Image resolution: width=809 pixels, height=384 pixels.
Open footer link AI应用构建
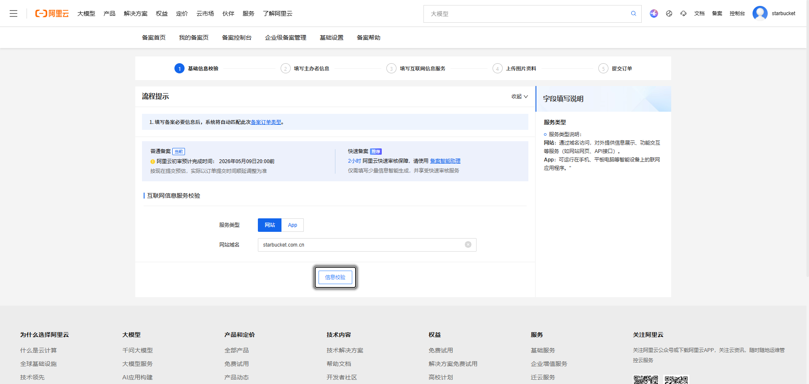(137, 377)
